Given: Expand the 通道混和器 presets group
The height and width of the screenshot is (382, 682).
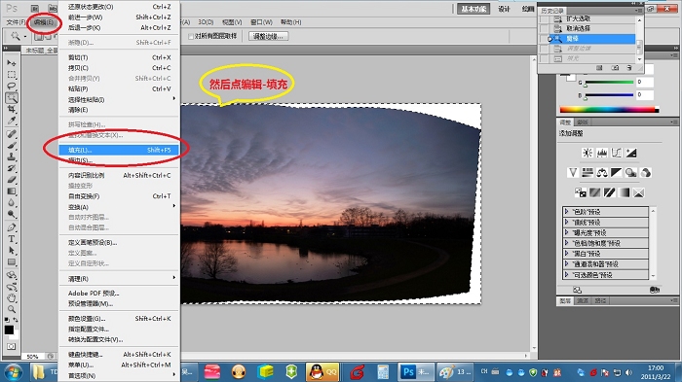Looking at the screenshot, I should click(x=566, y=263).
